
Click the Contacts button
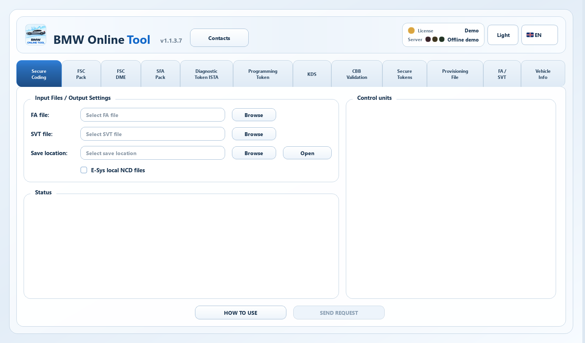point(219,38)
